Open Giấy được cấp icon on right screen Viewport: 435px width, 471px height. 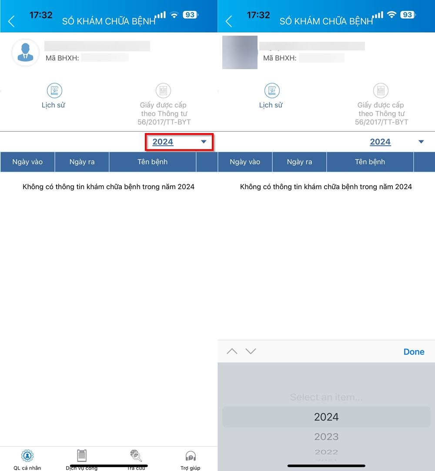[x=381, y=90]
